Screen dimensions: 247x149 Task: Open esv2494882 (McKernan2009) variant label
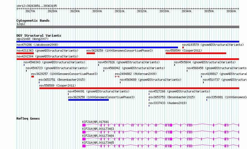(136, 74)
